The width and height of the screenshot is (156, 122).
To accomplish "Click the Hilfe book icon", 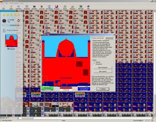I will [88, 7].
